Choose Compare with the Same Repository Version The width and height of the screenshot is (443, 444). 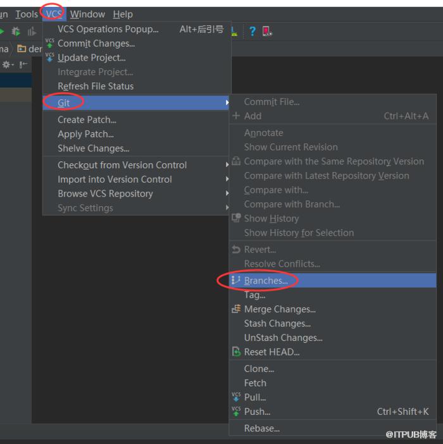coord(332,161)
